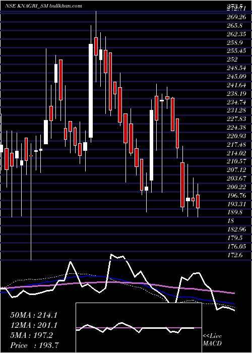Click the 207.12 price axis label
The width and height of the screenshot is (252, 353).
click(x=236, y=170)
